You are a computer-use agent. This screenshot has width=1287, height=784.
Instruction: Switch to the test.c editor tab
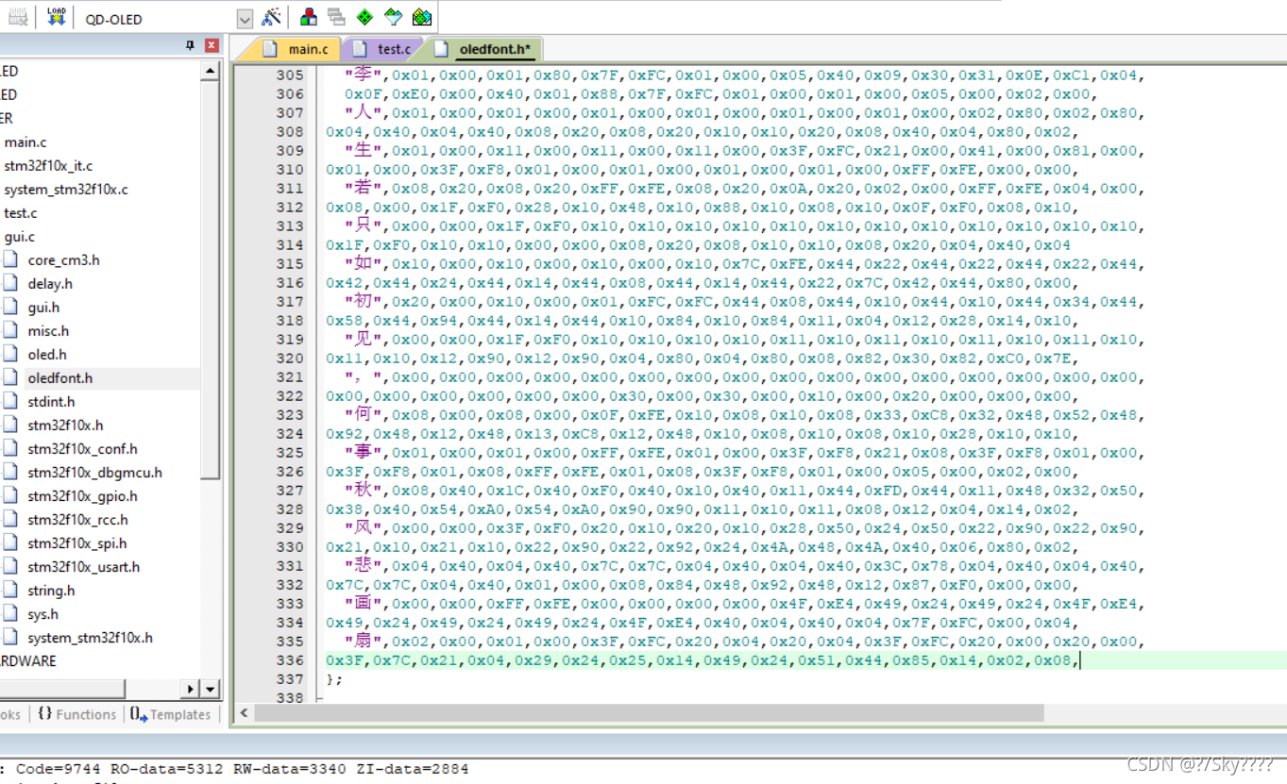pyautogui.click(x=383, y=49)
